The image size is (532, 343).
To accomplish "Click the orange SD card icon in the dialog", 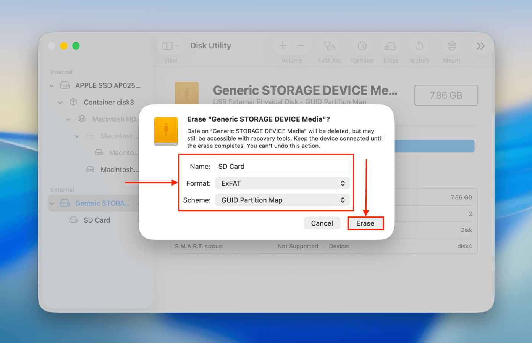I will [x=166, y=131].
